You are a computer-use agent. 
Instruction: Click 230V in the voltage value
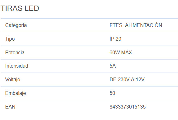point(124,80)
